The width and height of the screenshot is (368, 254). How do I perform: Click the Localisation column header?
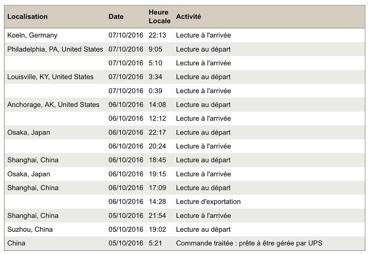[x=27, y=17]
